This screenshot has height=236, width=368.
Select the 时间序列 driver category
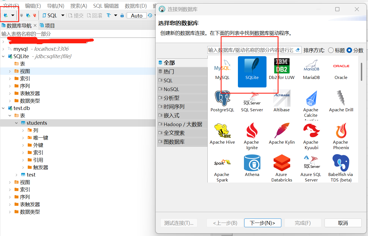pos(182,107)
